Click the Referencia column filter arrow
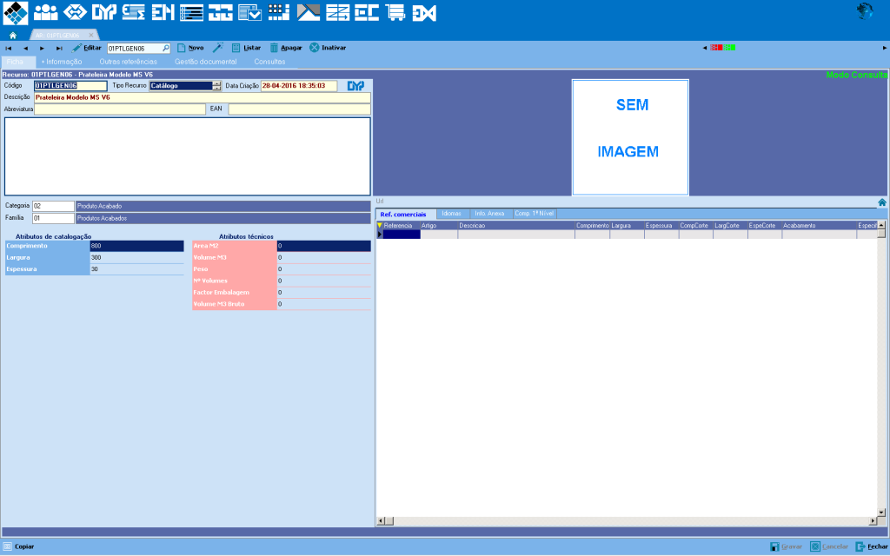Screen dimensions: 890x556 (x=379, y=225)
